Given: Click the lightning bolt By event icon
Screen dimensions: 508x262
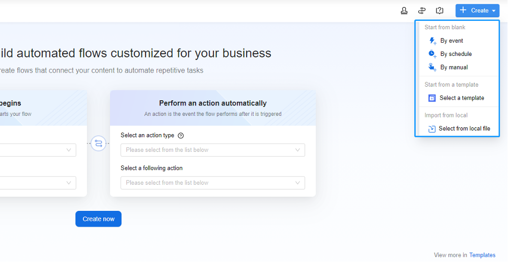Looking at the screenshot, I should click(x=432, y=41).
